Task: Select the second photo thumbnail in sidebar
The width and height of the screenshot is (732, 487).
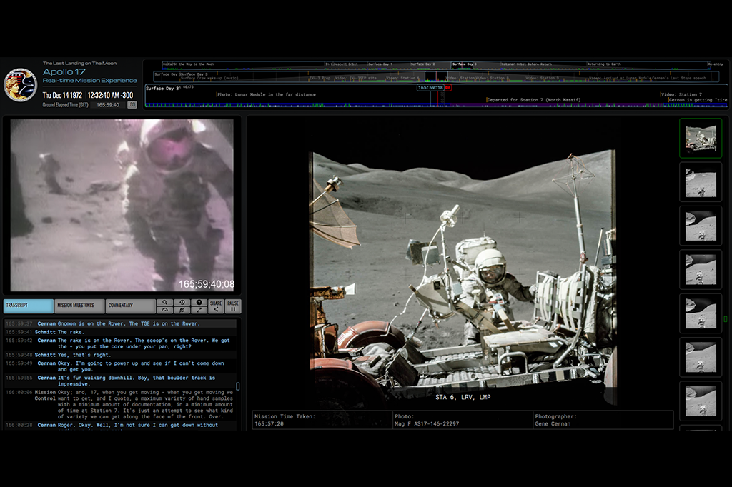Action: pos(701,182)
